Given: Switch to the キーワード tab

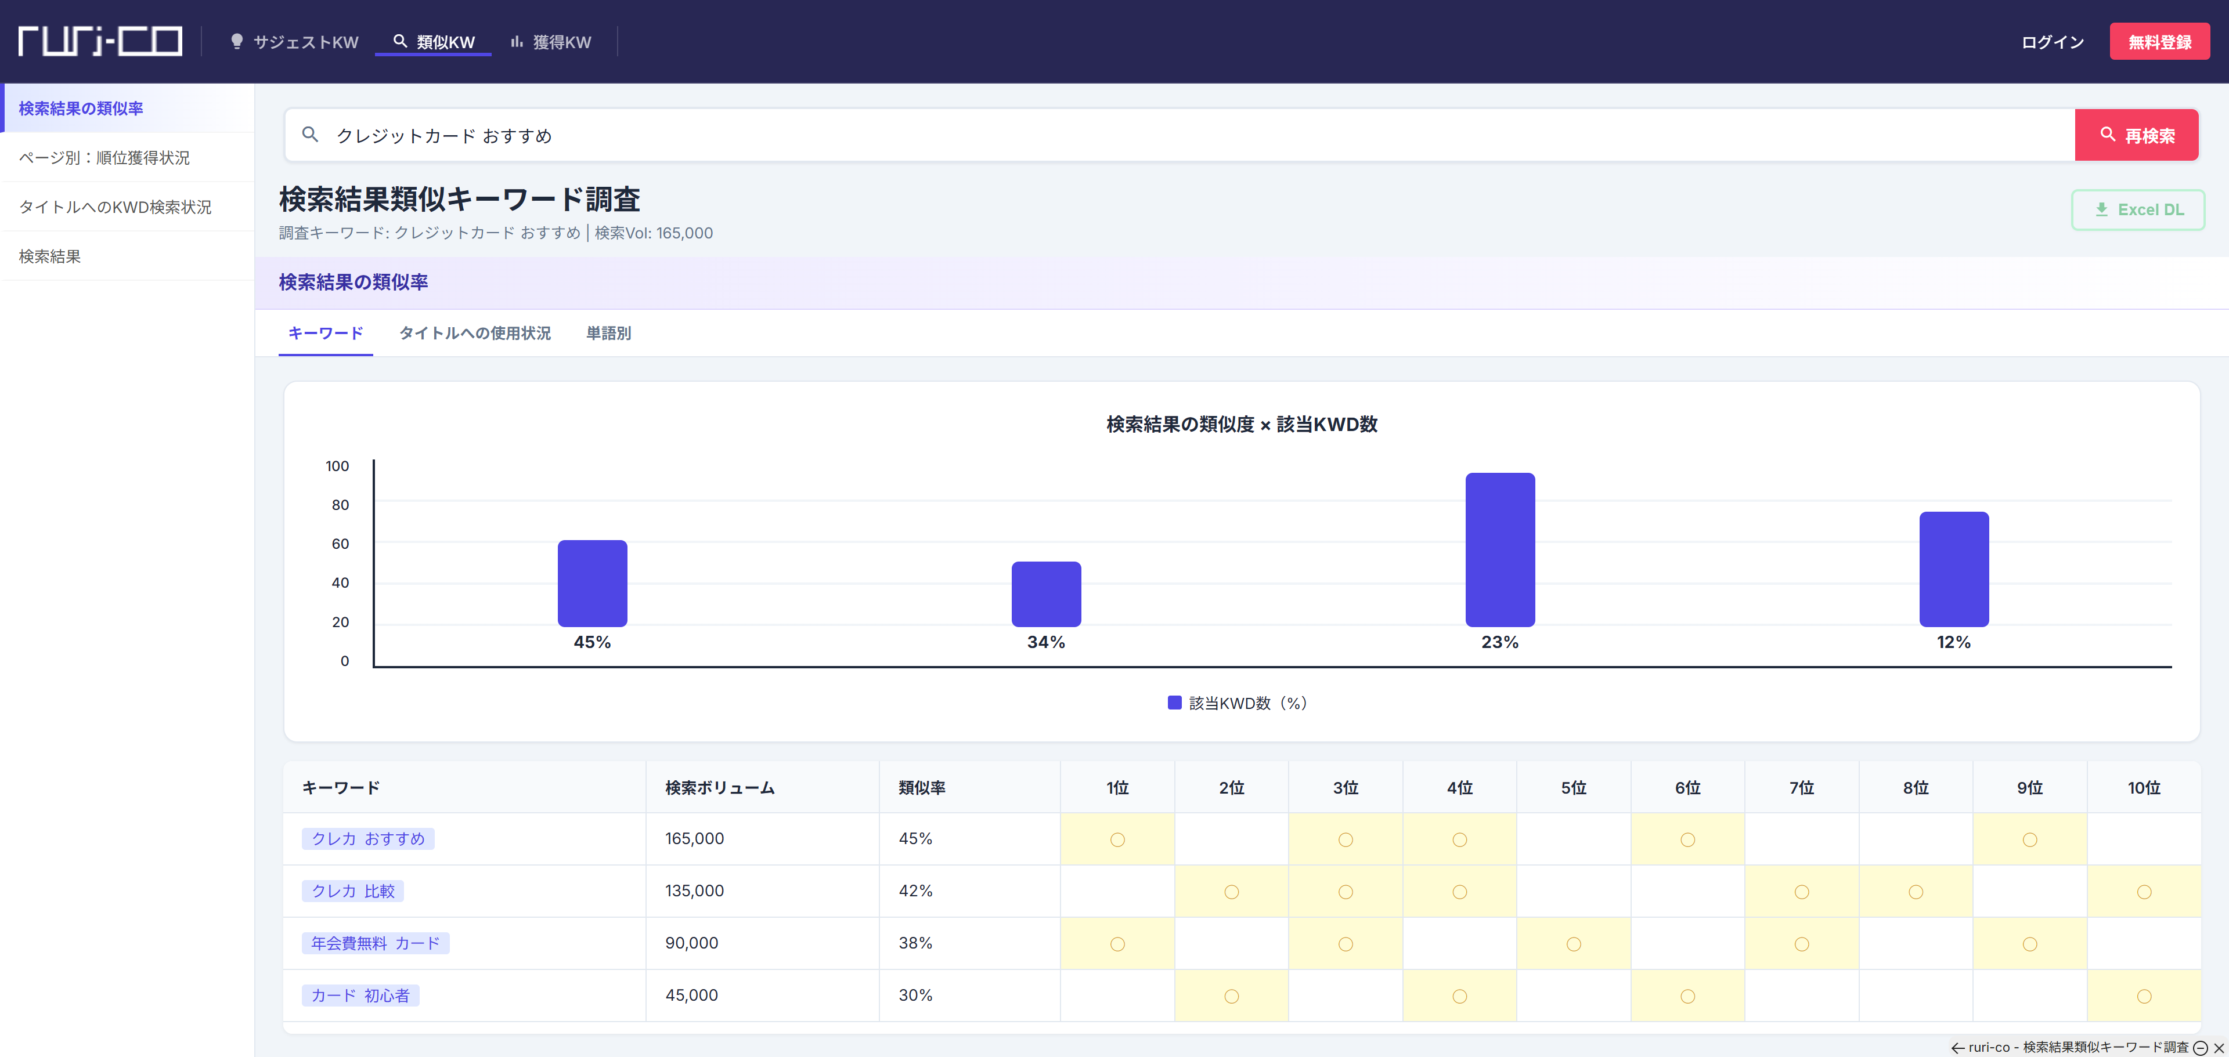Looking at the screenshot, I should pos(325,333).
